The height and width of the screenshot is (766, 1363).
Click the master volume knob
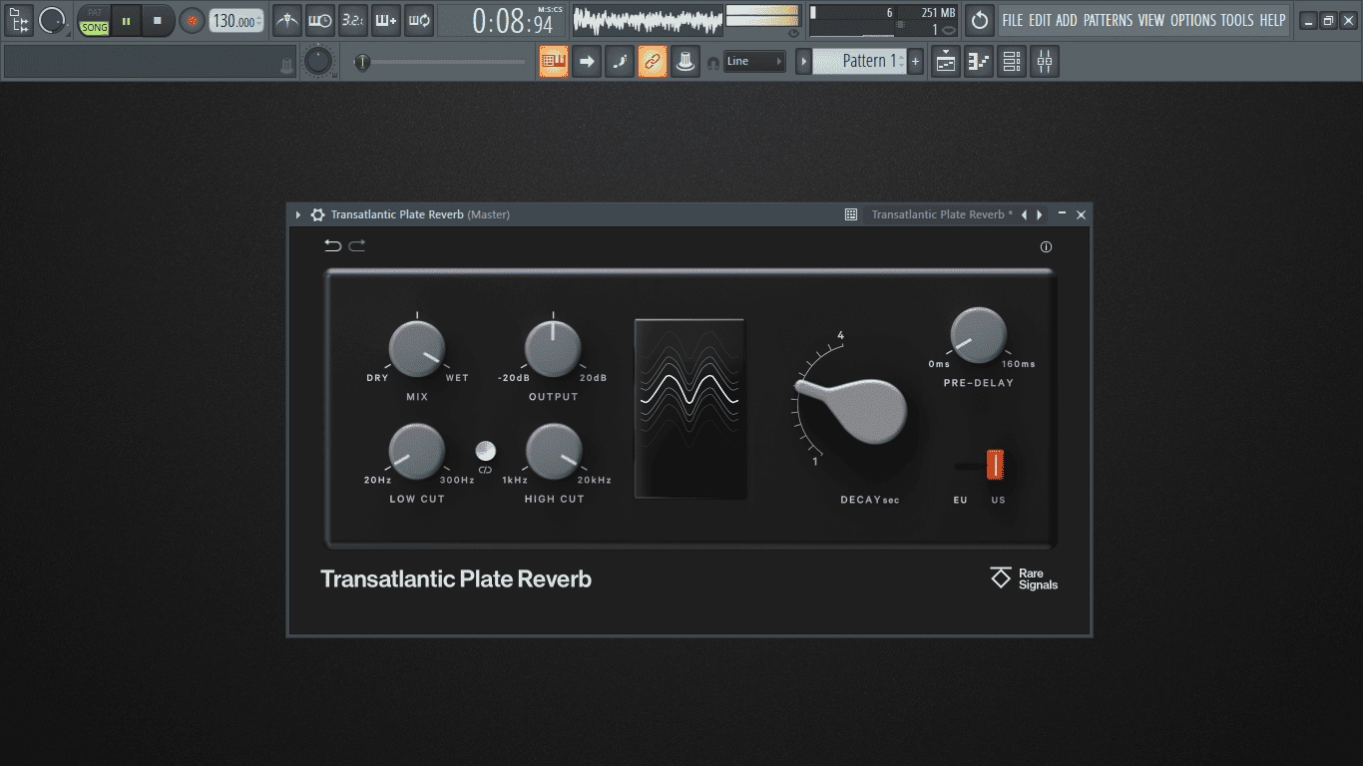317,61
